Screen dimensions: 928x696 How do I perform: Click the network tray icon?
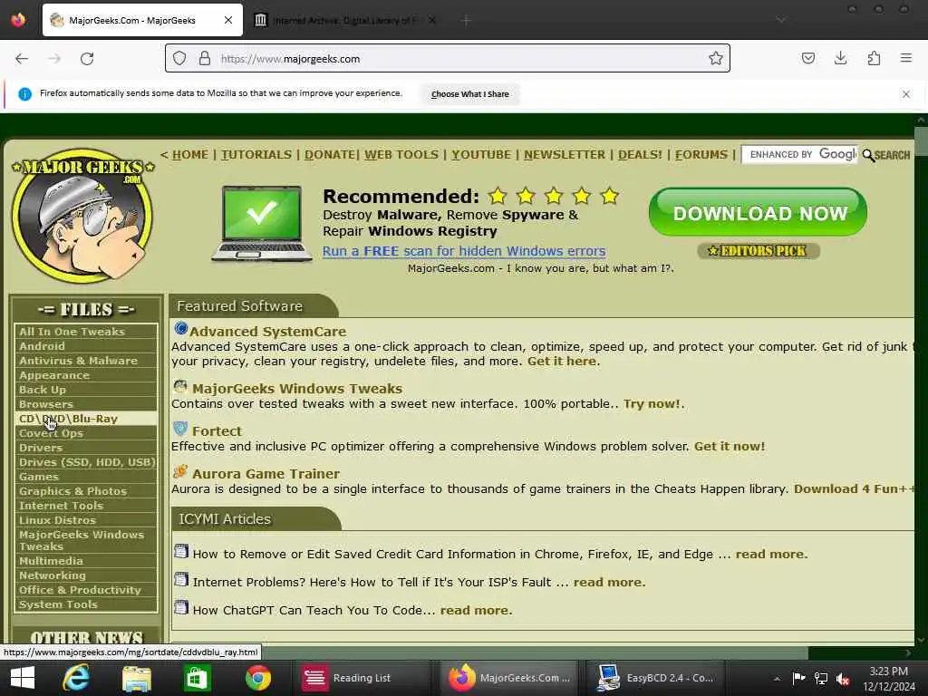point(821,678)
